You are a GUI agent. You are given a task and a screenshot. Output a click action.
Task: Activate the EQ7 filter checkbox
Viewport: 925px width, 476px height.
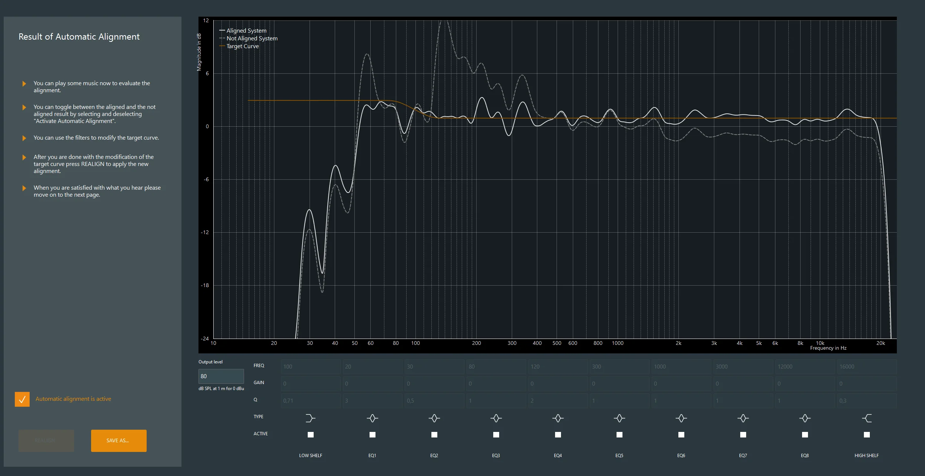pyautogui.click(x=743, y=435)
